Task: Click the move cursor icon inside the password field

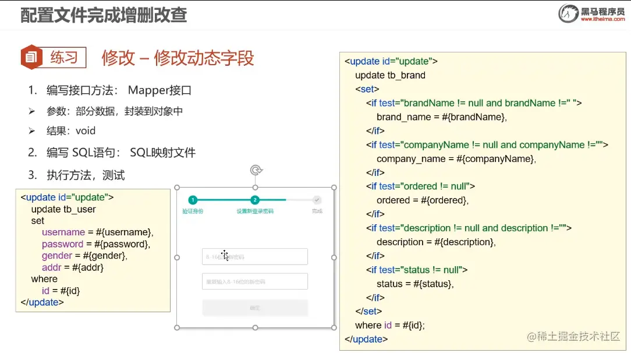Action: click(x=226, y=255)
